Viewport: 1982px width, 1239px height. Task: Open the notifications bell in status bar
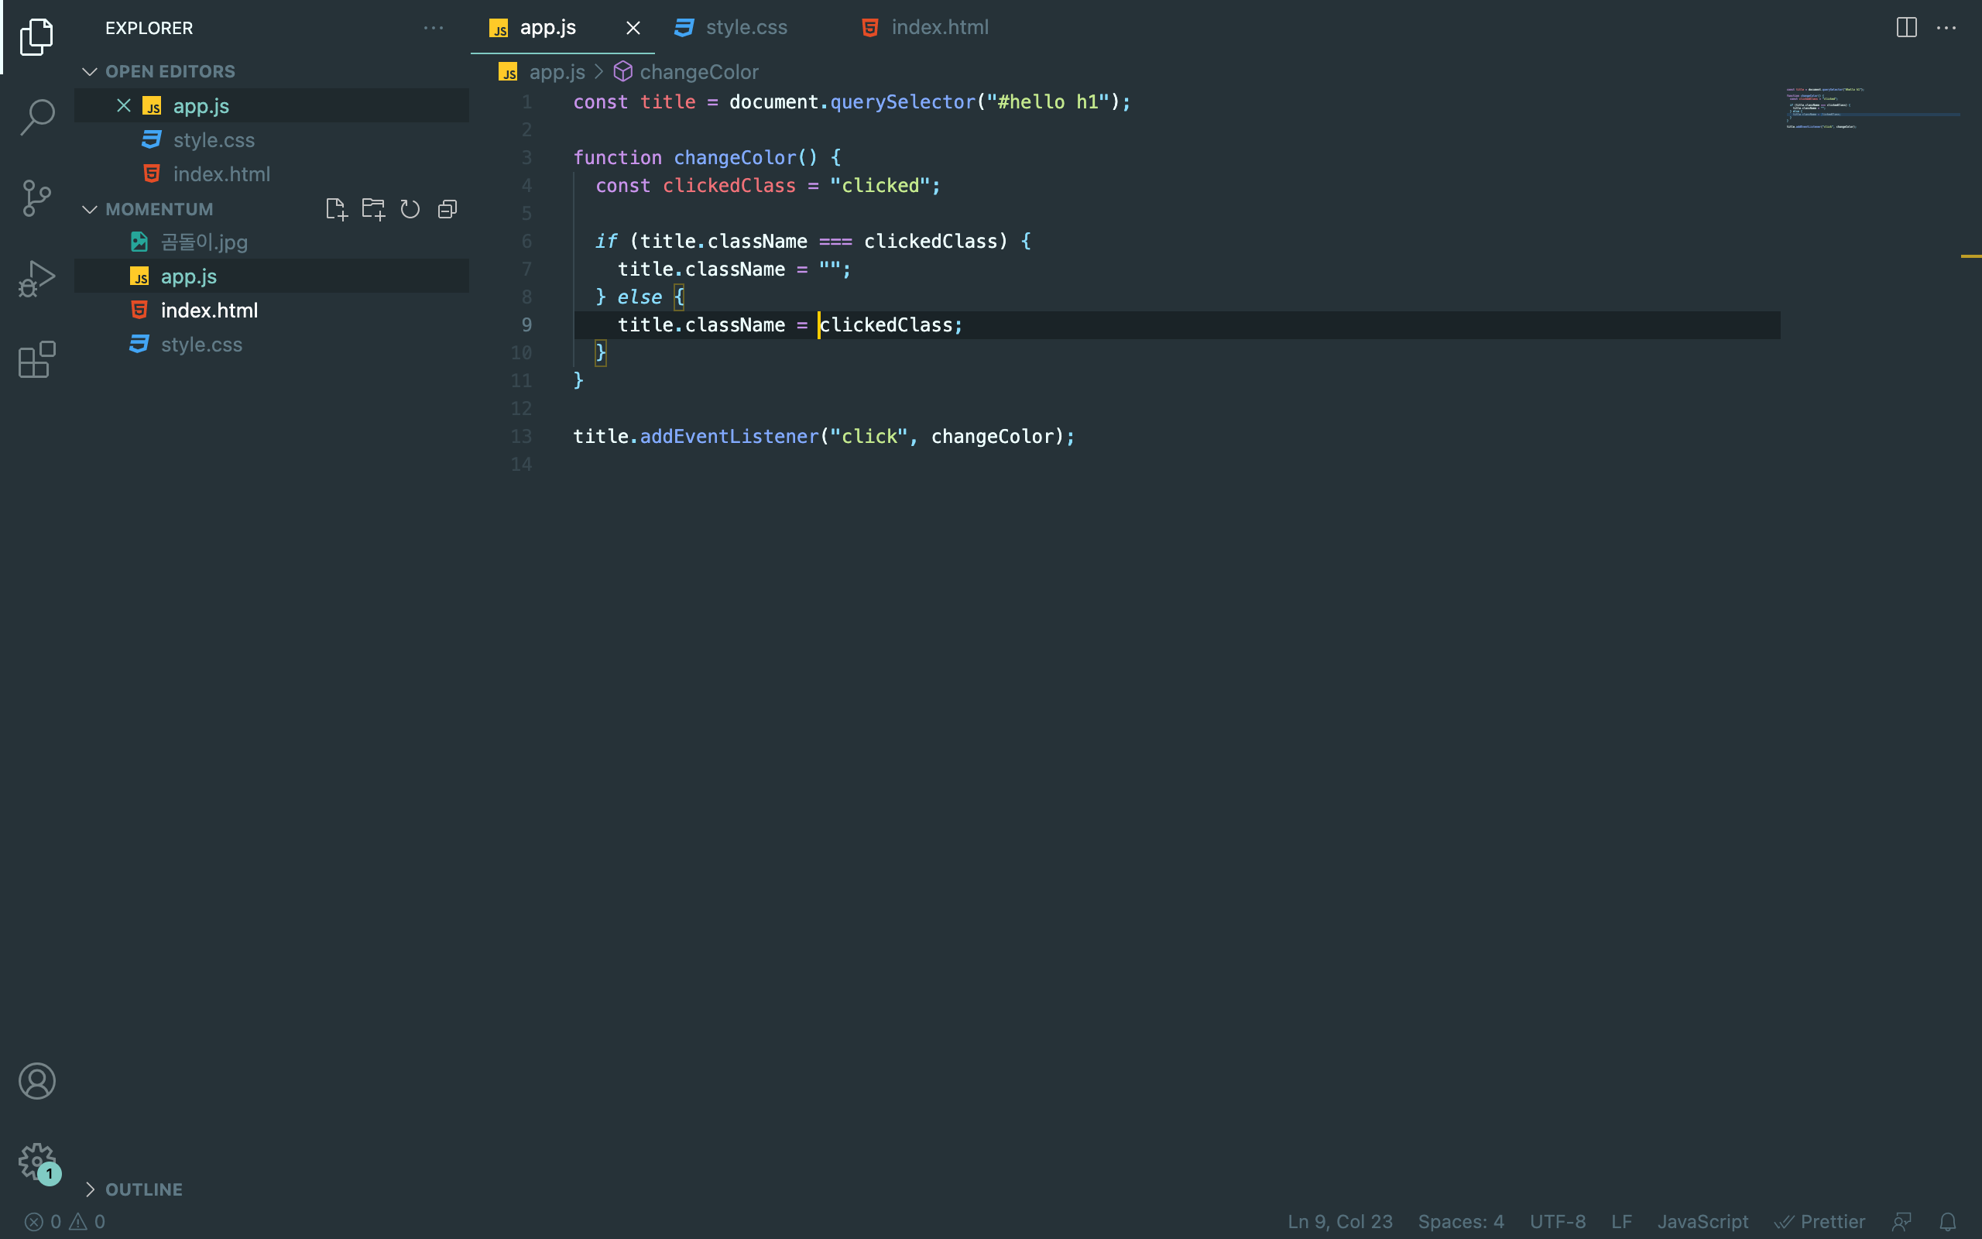1948,1222
